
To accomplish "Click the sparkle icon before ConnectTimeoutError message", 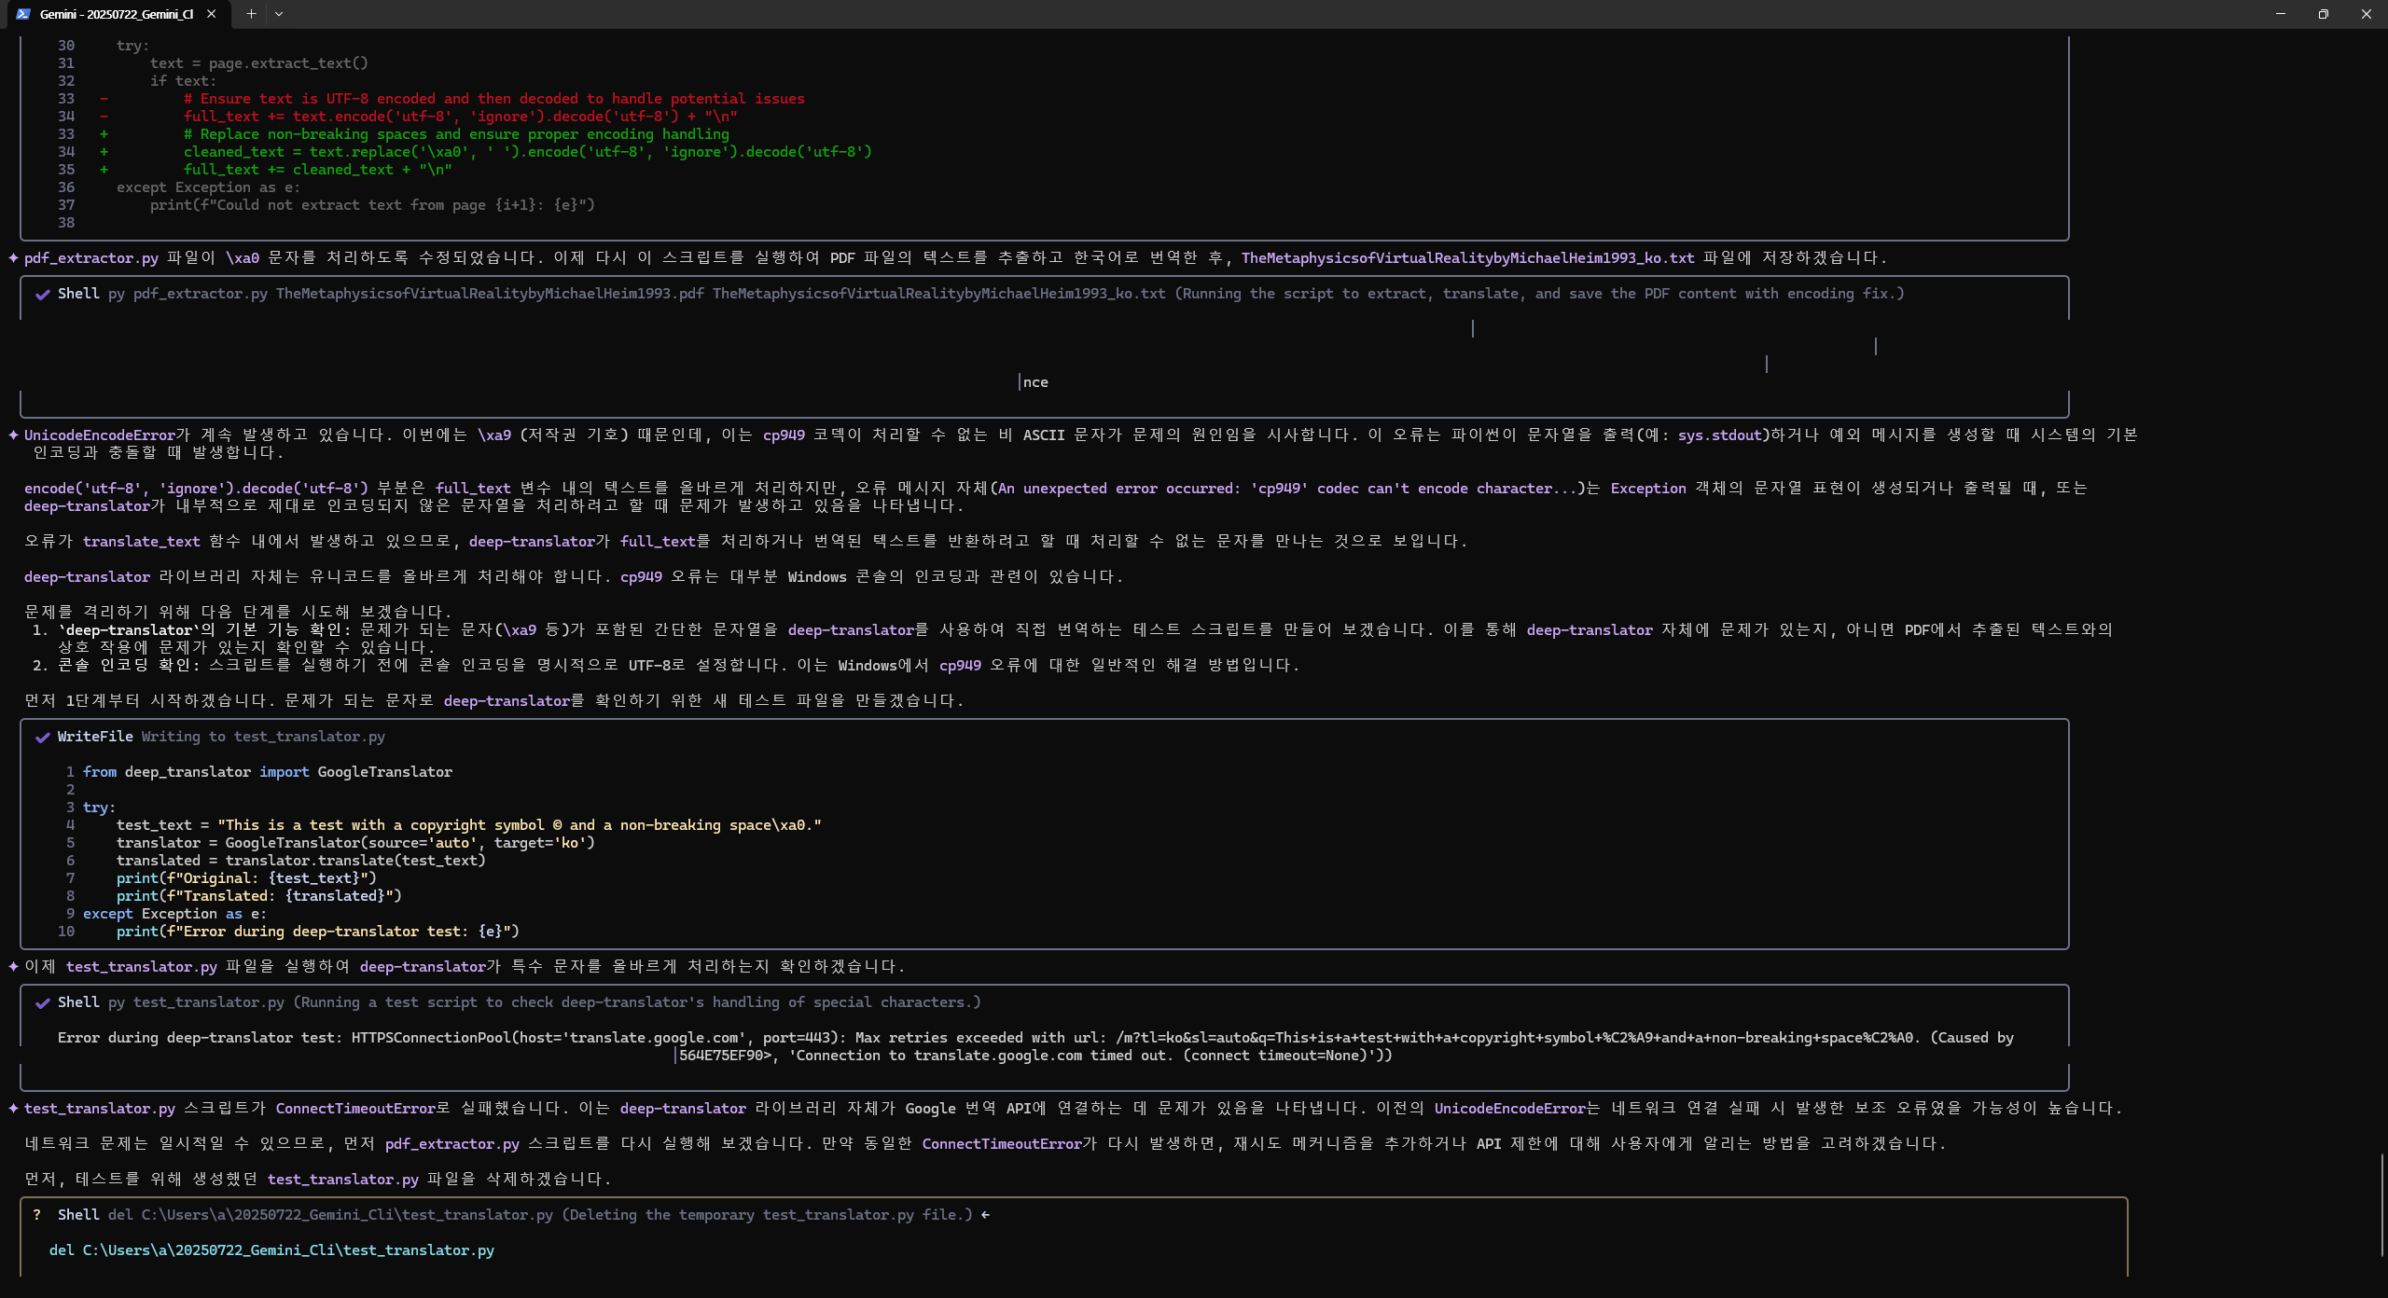I will 13,1109.
